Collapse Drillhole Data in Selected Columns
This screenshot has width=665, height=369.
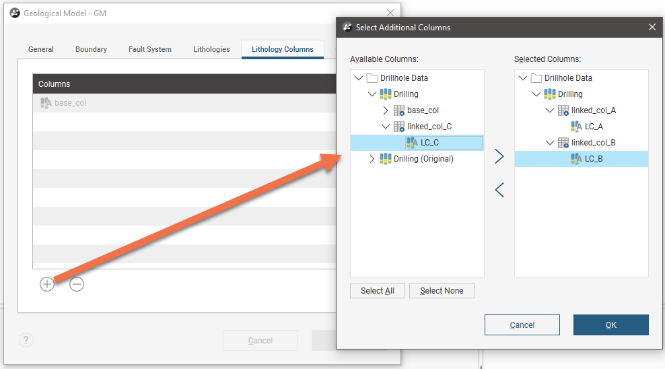523,78
